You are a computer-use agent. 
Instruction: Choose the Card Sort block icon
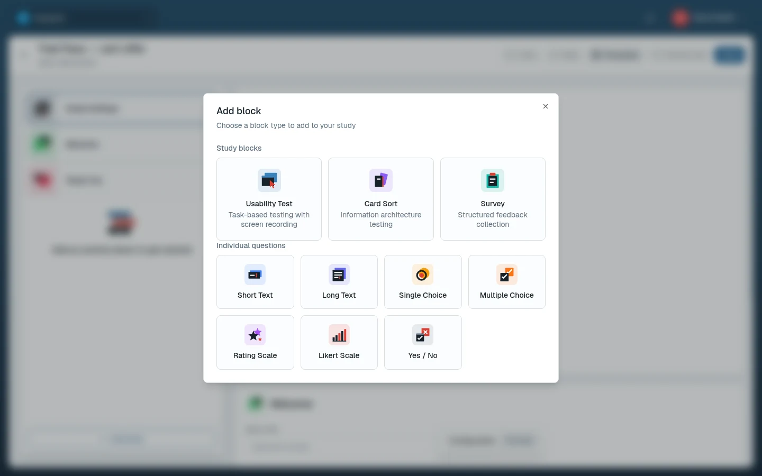[381, 180]
